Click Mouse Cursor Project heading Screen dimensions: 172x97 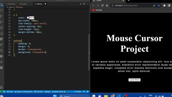[x=134, y=43]
